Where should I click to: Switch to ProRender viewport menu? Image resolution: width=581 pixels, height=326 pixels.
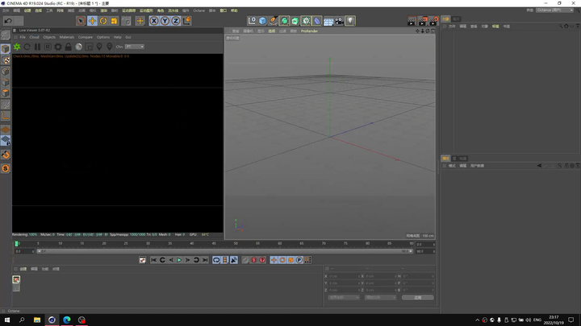(309, 31)
